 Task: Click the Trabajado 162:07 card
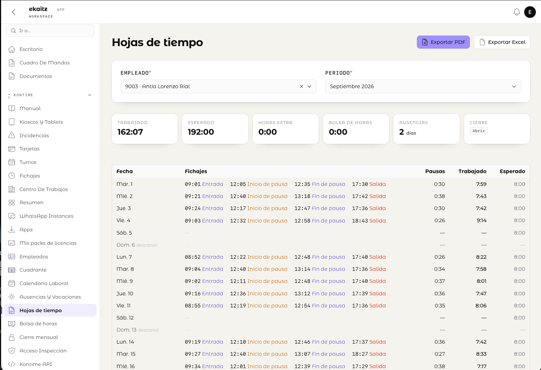[145, 129]
